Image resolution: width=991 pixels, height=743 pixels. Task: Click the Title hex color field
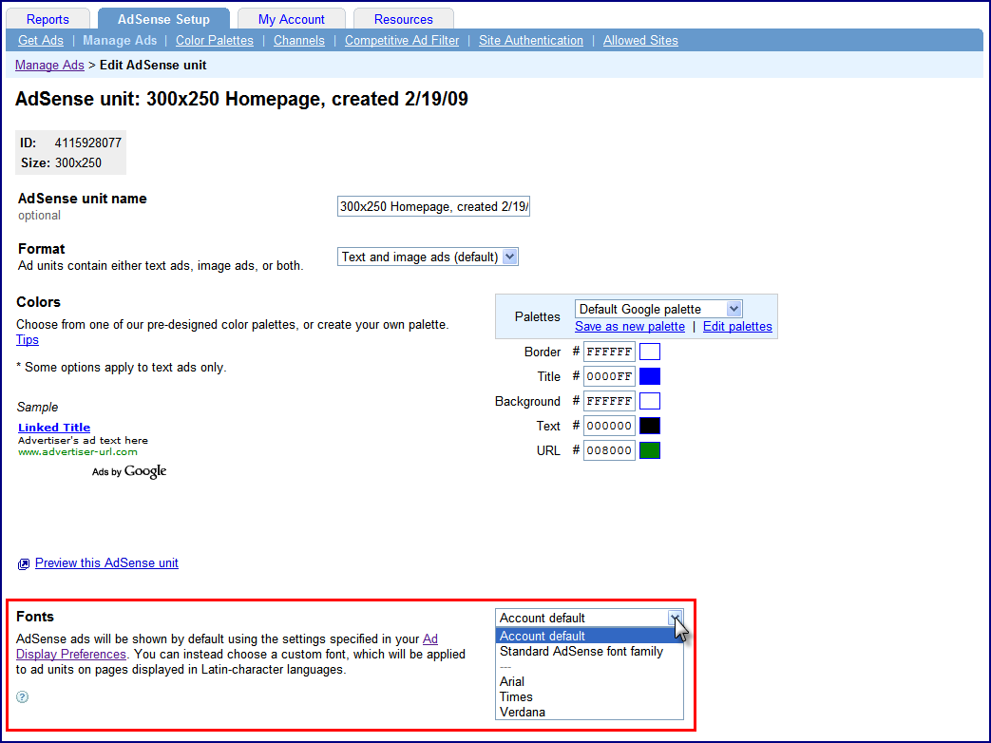click(x=609, y=376)
